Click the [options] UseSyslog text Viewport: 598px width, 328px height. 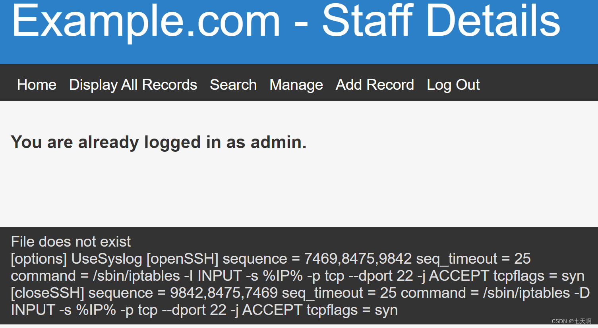[76, 259]
